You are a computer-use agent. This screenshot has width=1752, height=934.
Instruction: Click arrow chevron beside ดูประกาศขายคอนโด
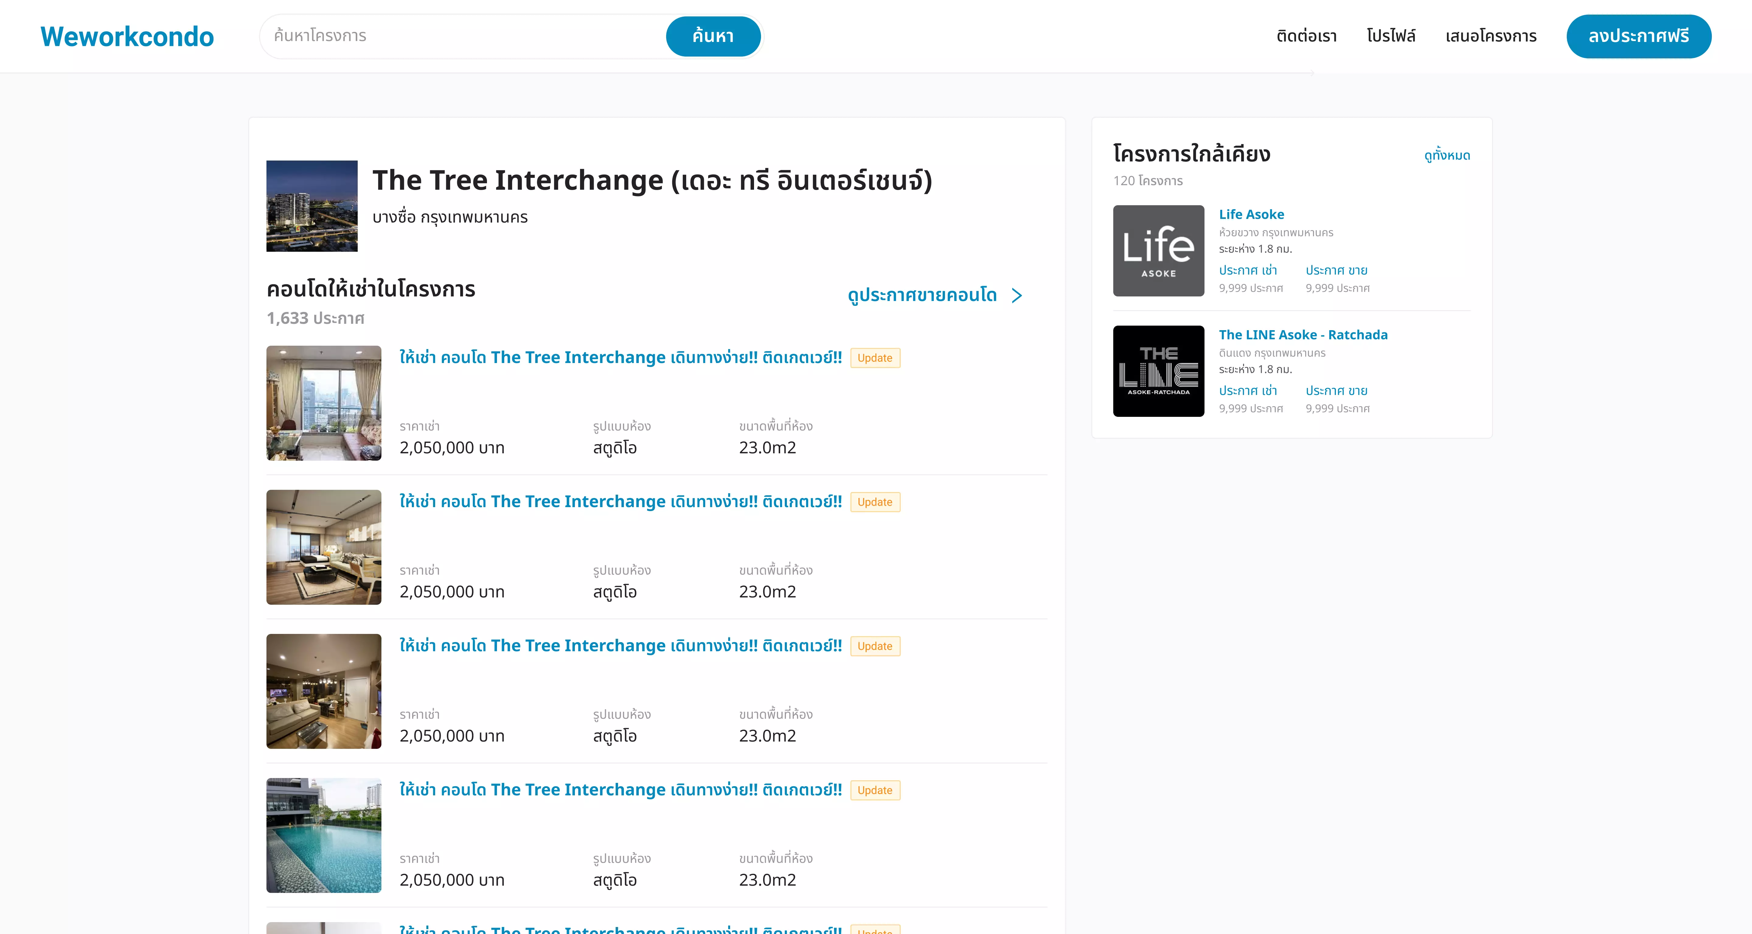coord(1017,296)
